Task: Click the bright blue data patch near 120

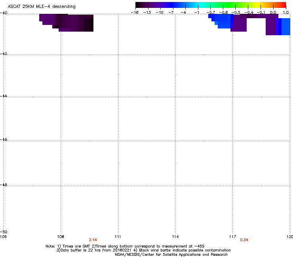Action: point(285,26)
